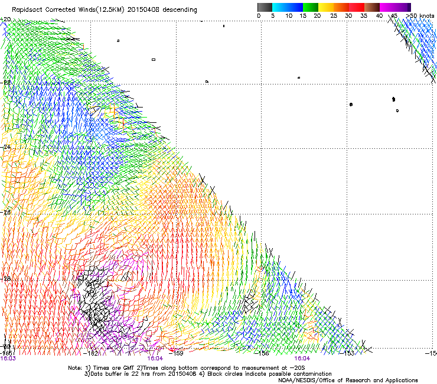This screenshot has height=384, width=437.
Task: Click the green 15–20 knots legend swatch
Action: 311,7
